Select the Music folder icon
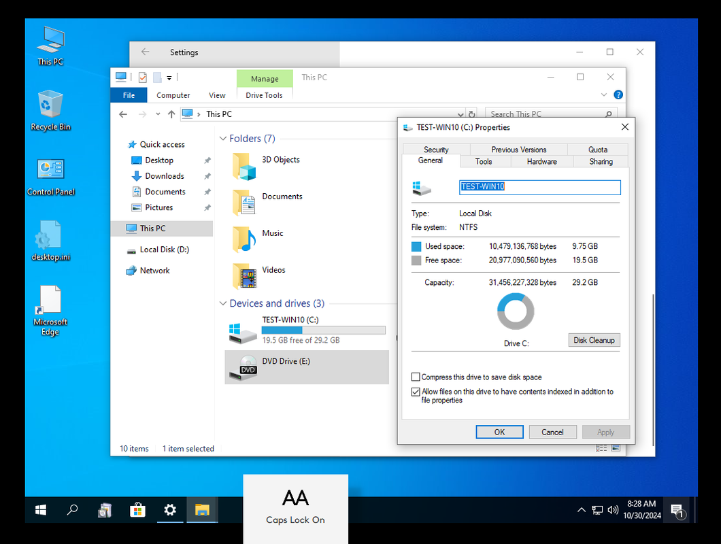Image resolution: width=721 pixels, height=544 pixels. 244,239
